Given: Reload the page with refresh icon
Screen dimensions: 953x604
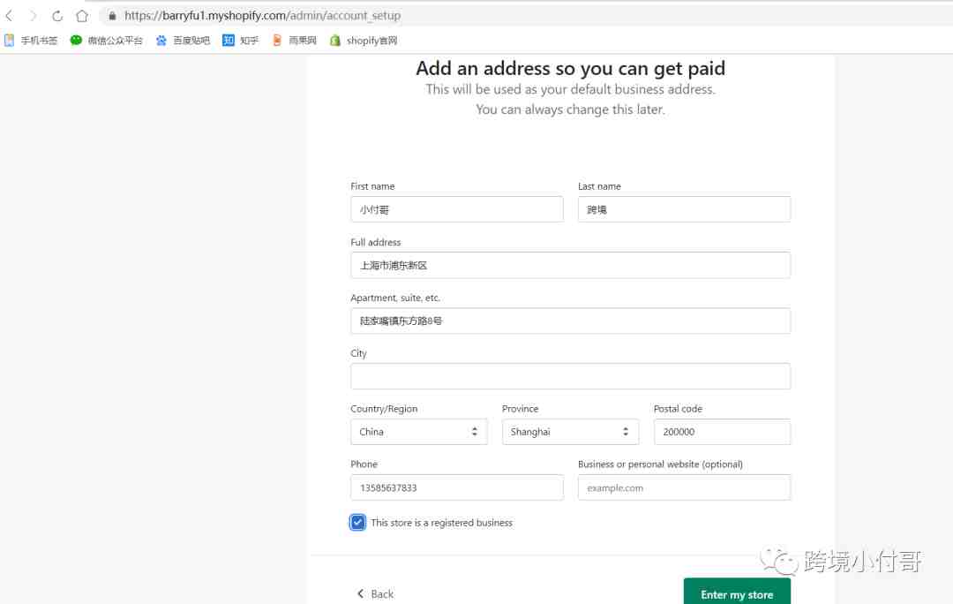Looking at the screenshot, I should (x=57, y=16).
